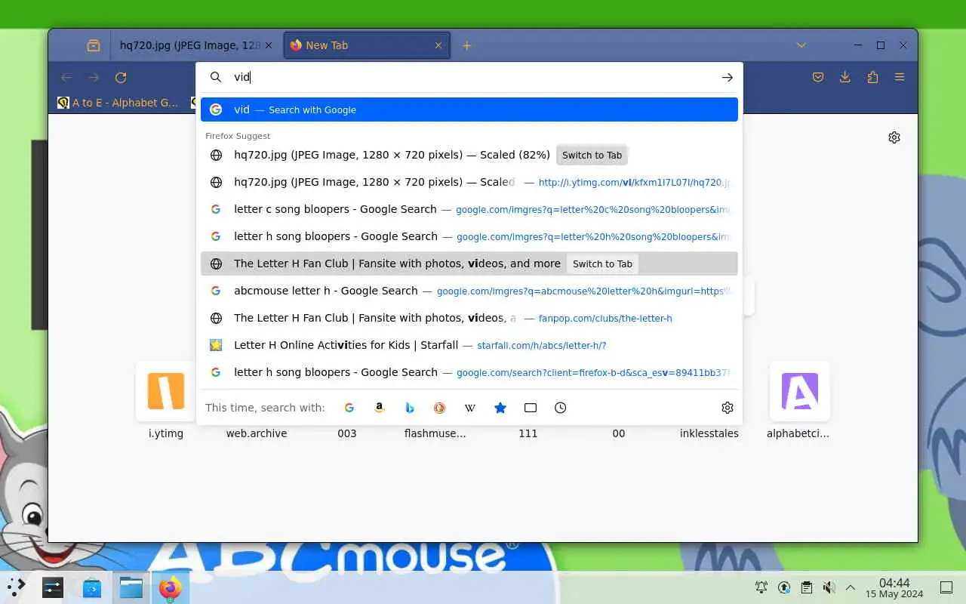This screenshot has width=966, height=604.
Task: Open alphabetci... shortcut tile
Action: coord(799,391)
